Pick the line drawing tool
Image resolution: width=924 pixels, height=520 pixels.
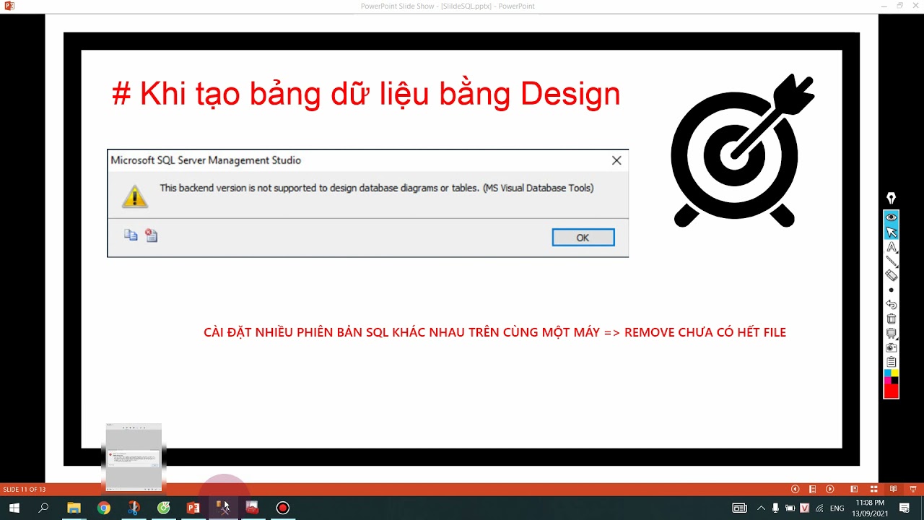[891, 261]
